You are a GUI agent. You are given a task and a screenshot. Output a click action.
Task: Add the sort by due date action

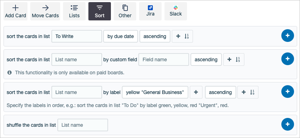288,36
